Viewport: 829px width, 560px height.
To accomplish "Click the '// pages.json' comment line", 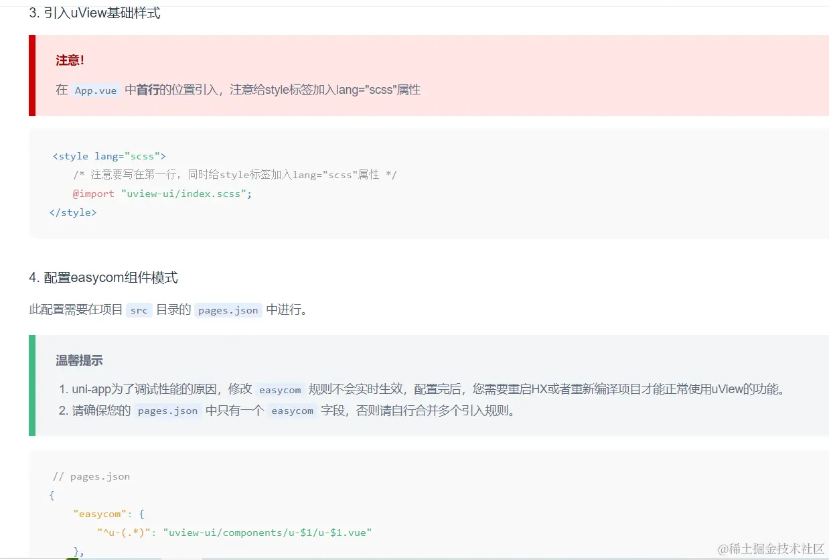I will 91,476.
